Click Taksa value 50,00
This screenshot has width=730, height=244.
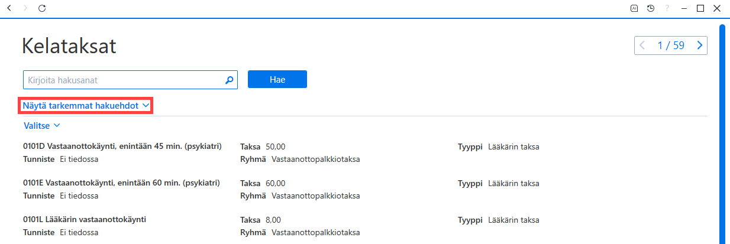(x=276, y=147)
